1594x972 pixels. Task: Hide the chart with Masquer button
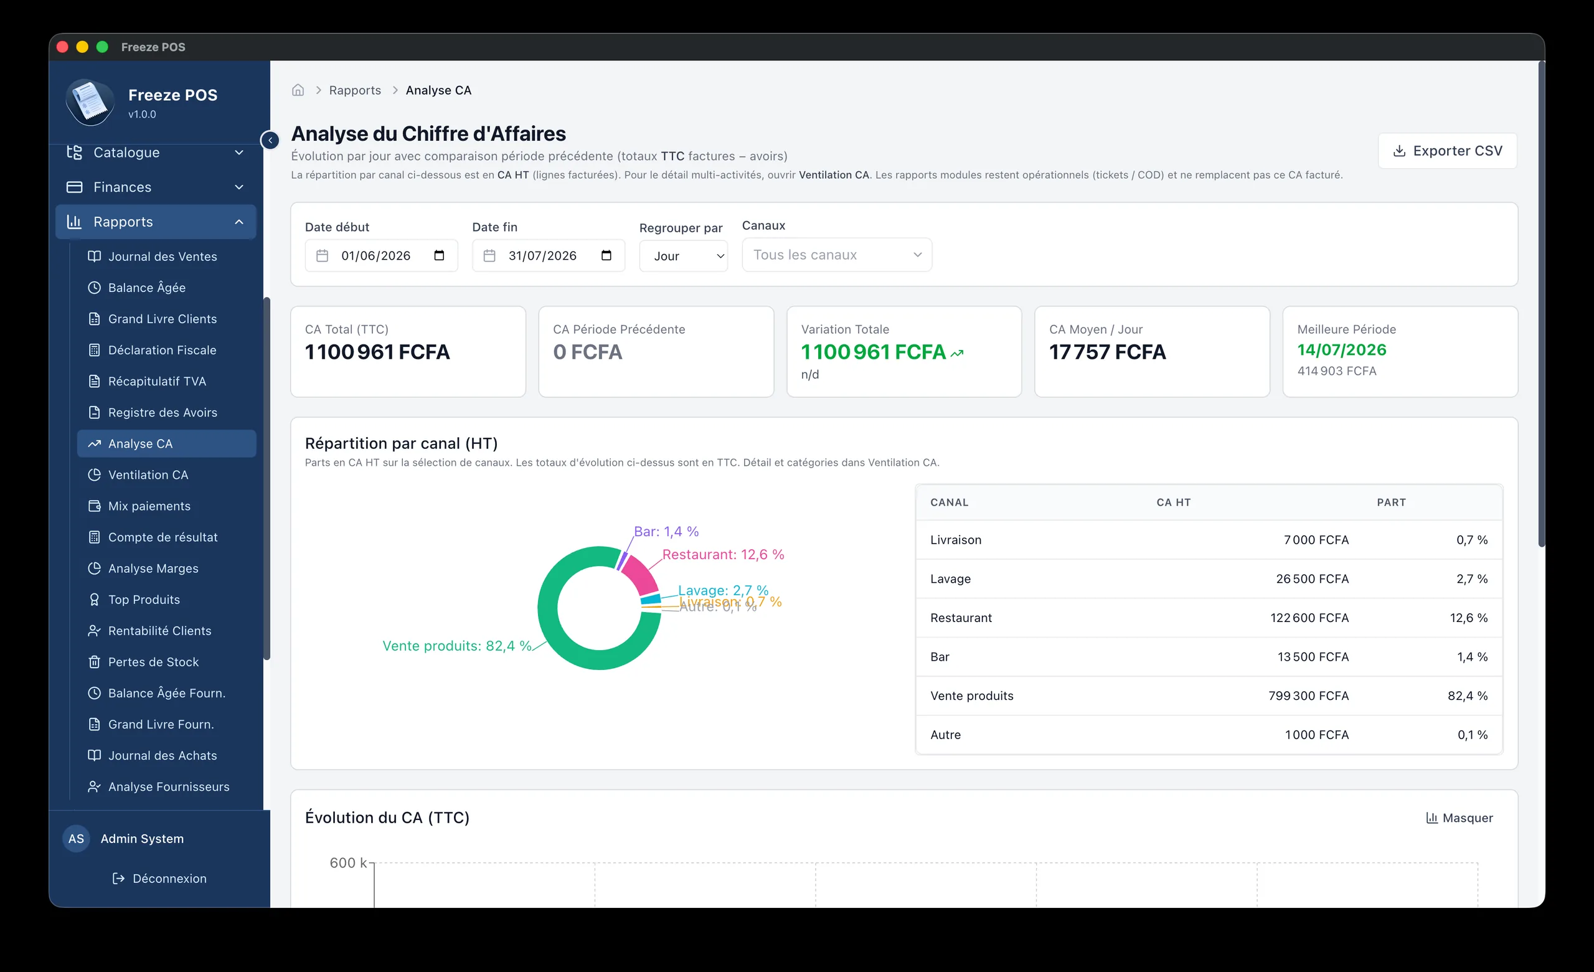point(1460,818)
